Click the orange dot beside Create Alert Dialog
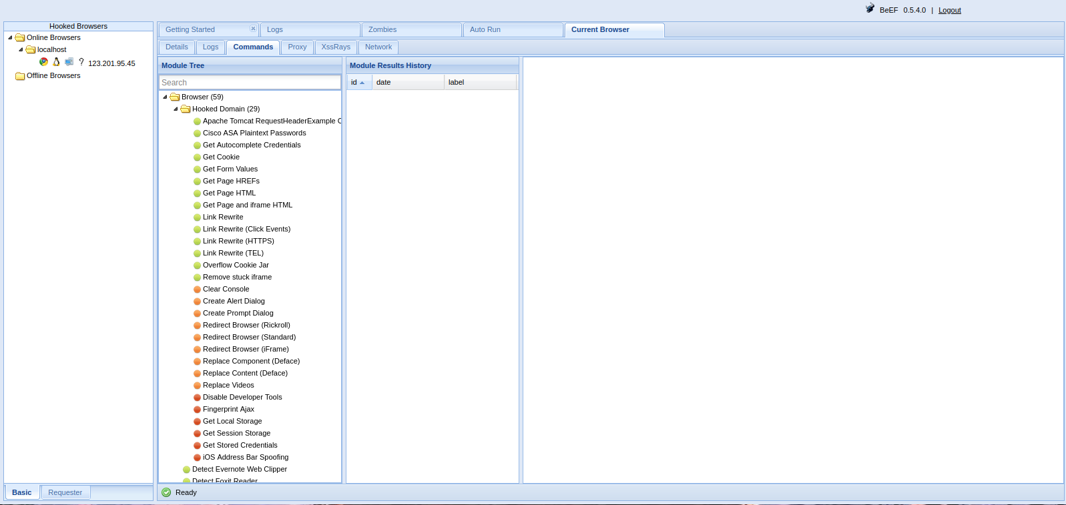The width and height of the screenshot is (1066, 505). click(197, 302)
